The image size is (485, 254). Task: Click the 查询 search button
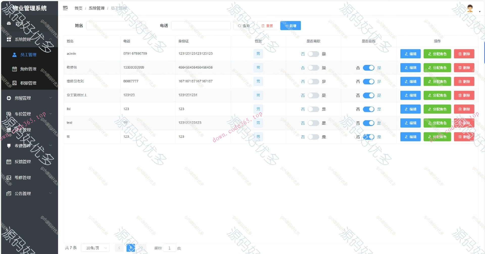[244, 26]
